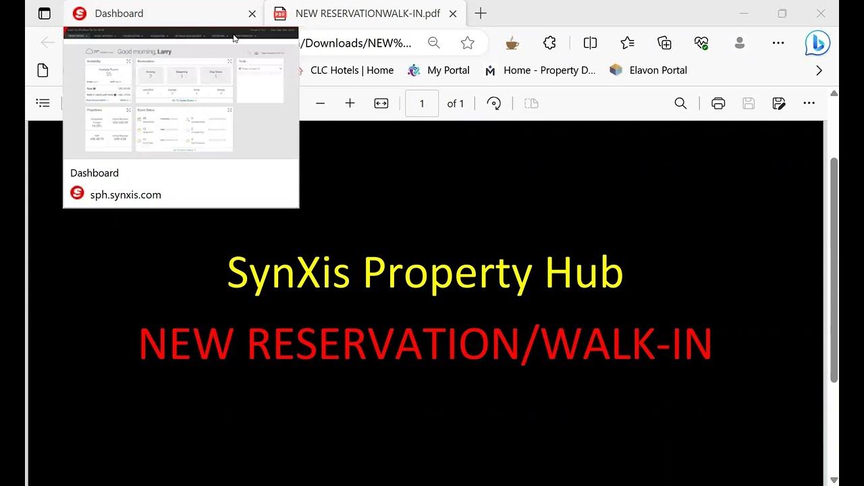The height and width of the screenshot is (486, 864).
Task: Click the page icon on favorites bar
Action: 43,70
